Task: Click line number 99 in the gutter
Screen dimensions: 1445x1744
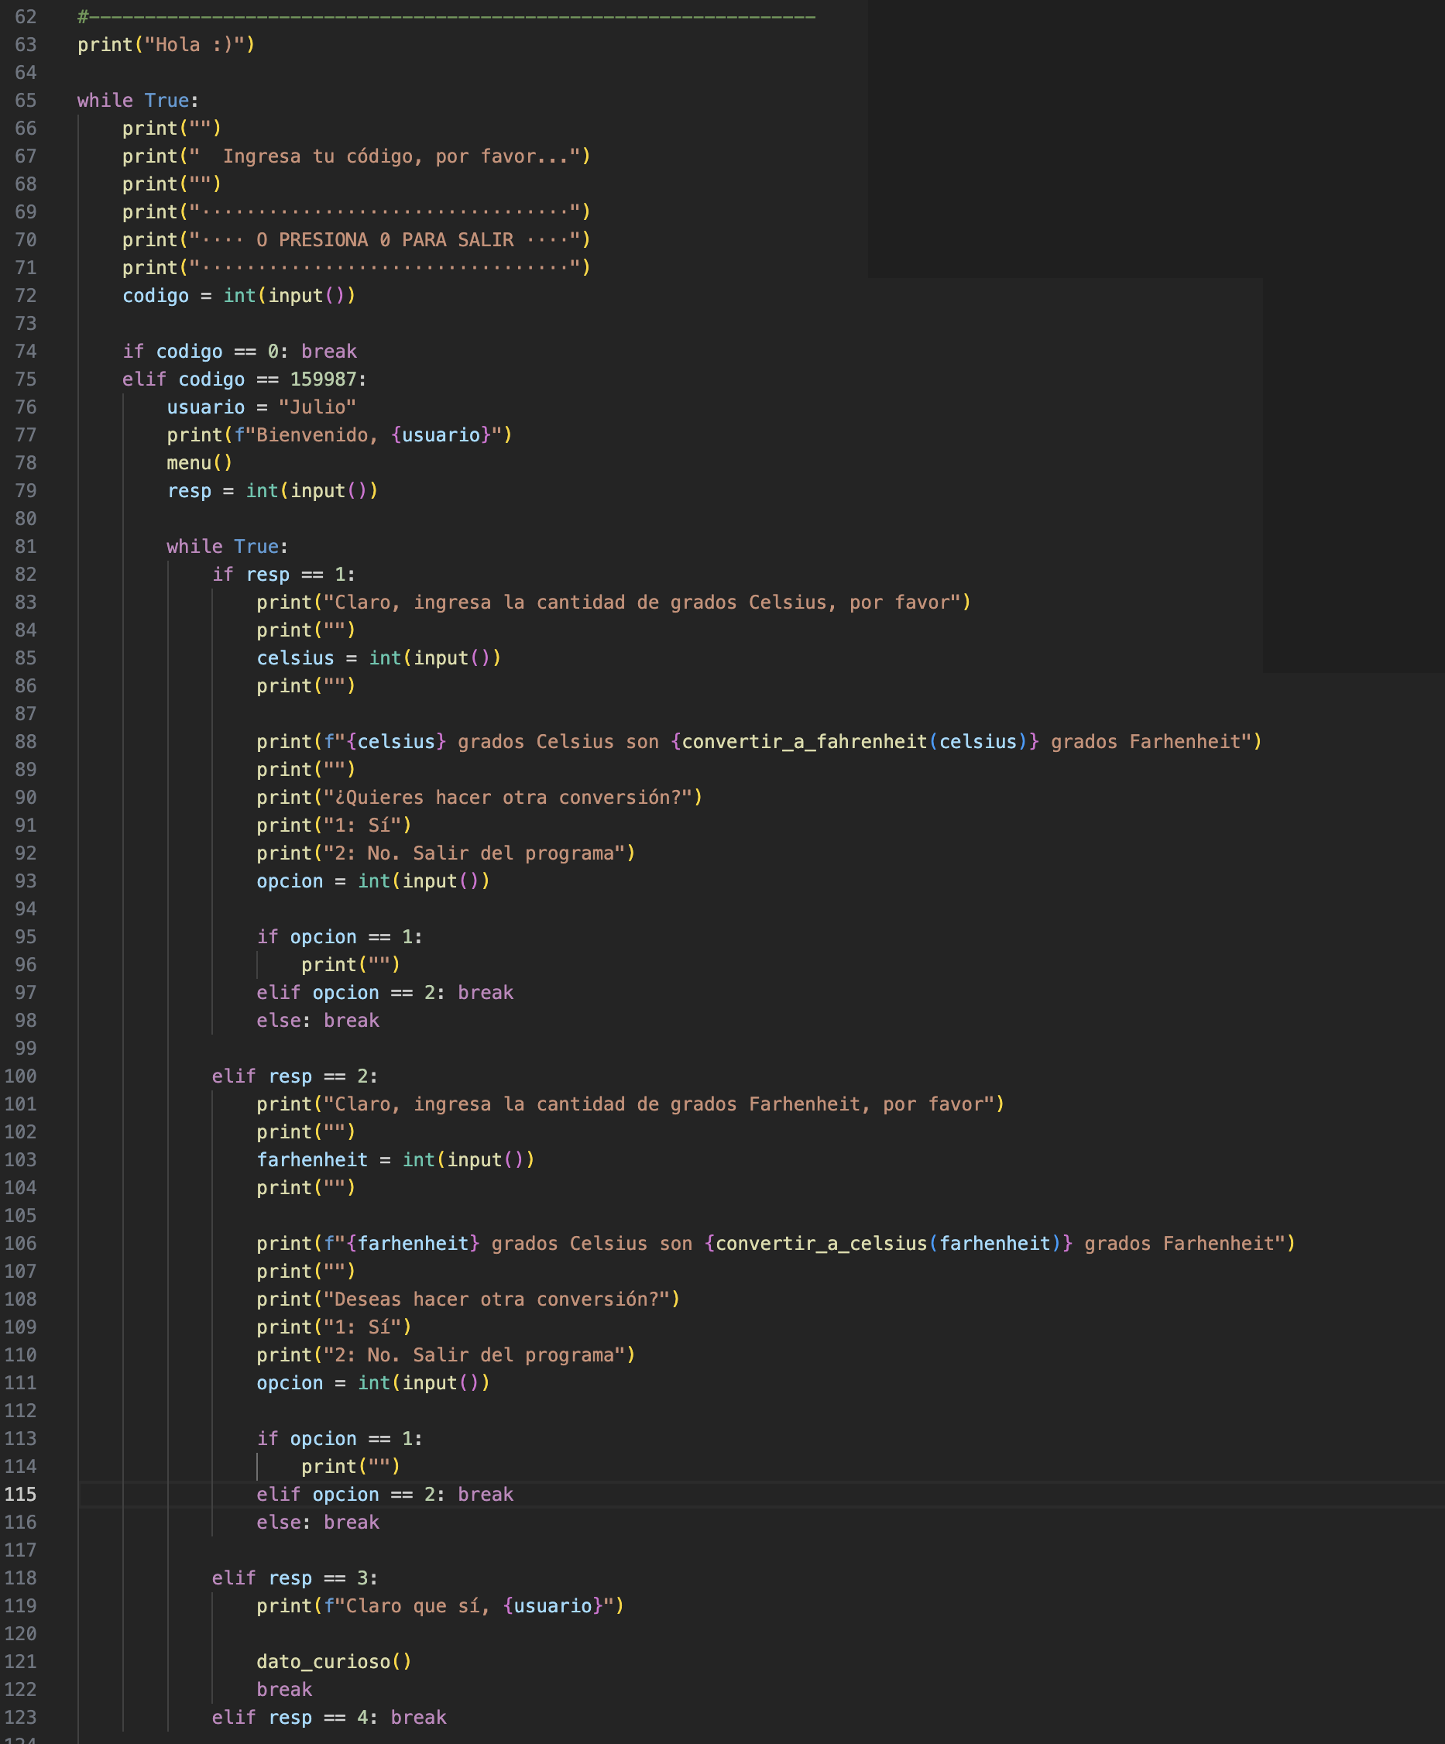Action: tap(26, 1048)
